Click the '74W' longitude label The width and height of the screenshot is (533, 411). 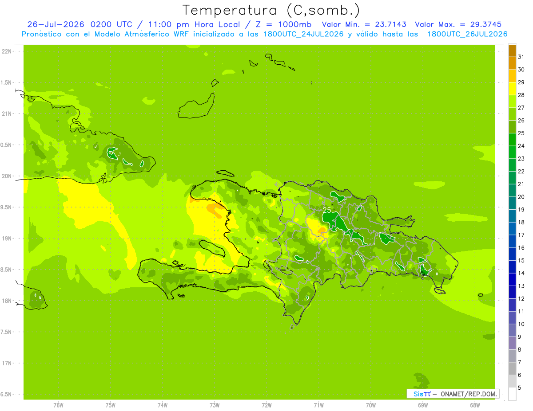(163, 405)
